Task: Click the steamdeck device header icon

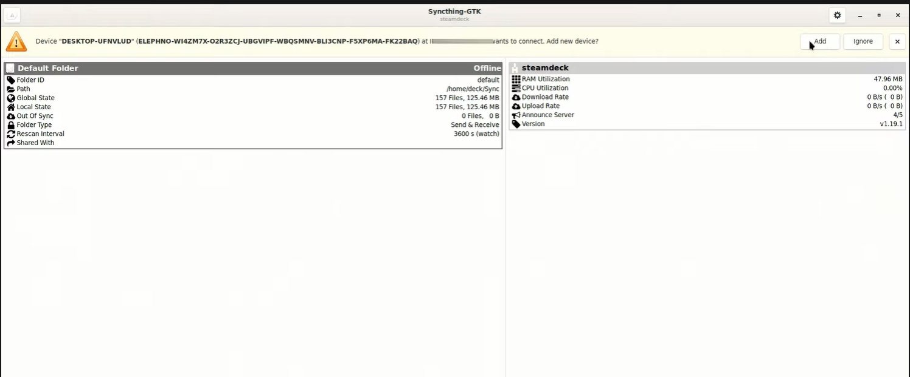Action: (x=515, y=68)
